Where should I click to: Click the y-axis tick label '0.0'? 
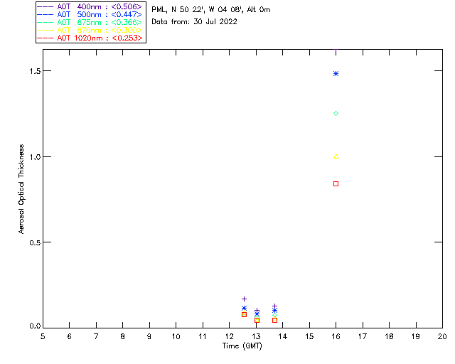pos(34,326)
